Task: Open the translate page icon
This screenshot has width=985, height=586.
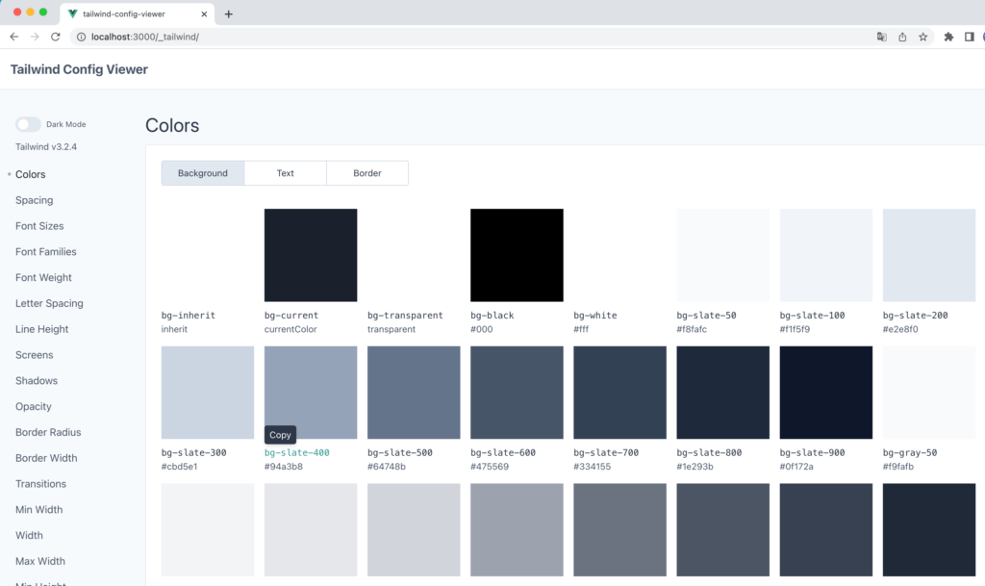Action: 881,37
